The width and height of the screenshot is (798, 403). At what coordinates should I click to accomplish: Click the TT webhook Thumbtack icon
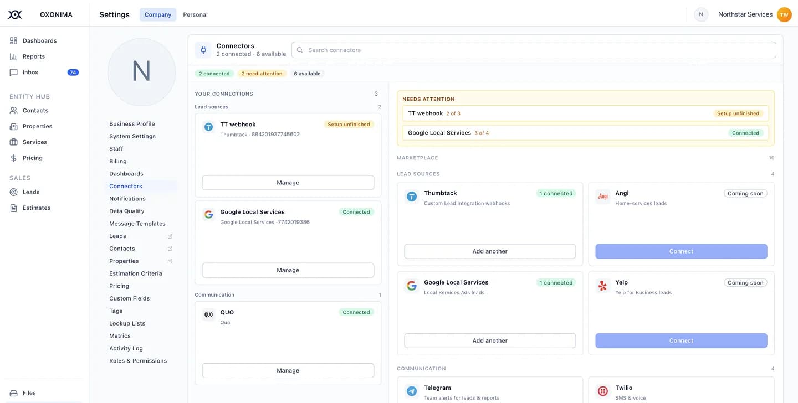coord(209,127)
